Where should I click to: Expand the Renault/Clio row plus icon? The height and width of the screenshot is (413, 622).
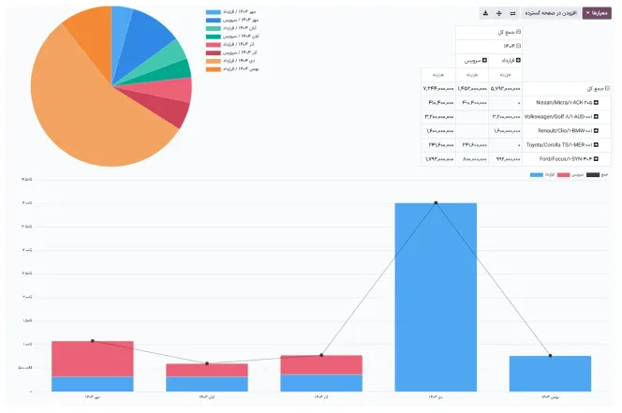[595, 130]
